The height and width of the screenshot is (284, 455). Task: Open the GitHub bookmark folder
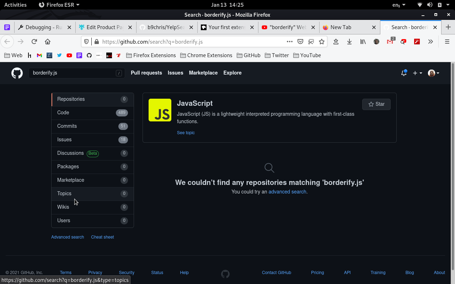coord(248,55)
